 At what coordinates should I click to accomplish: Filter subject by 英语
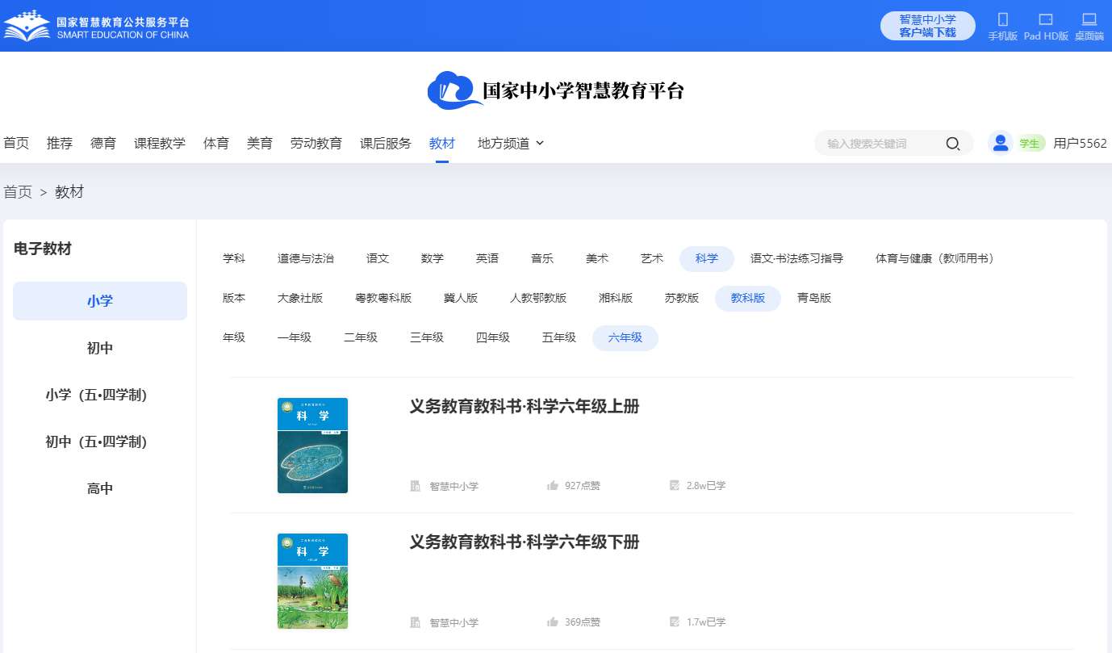[x=487, y=259]
